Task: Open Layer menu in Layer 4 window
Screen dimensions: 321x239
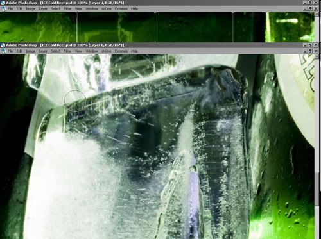Action: (43, 9)
